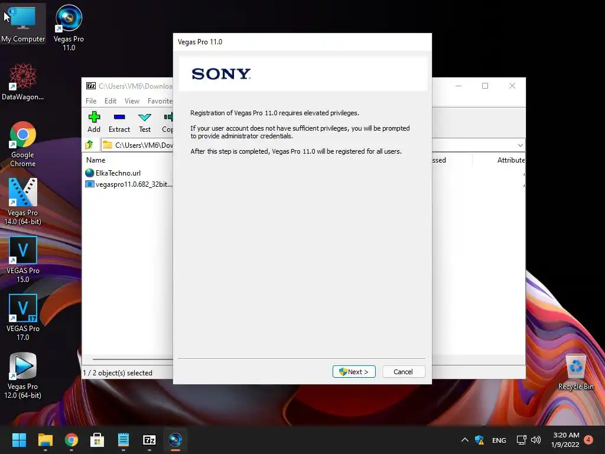Click the 7-Zip path input field
The height and width of the screenshot is (454, 605).
pos(137,145)
